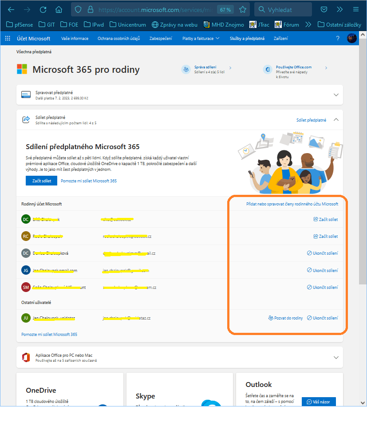Open bottom Pomozte mi sdílet Microsoft 365 link
The width and height of the screenshot is (367, 426).
click(x=49, y=335)
